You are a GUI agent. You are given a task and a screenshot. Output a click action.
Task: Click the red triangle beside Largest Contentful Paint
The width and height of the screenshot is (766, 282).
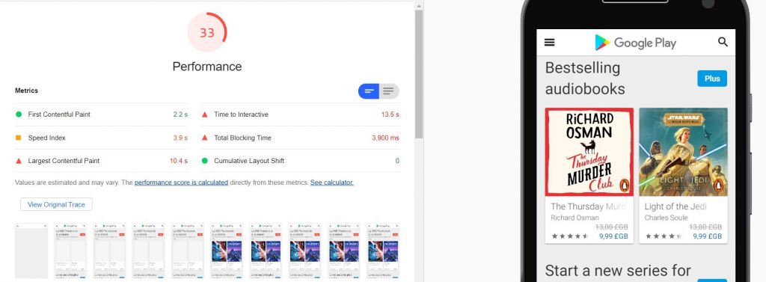coord(19,161)
